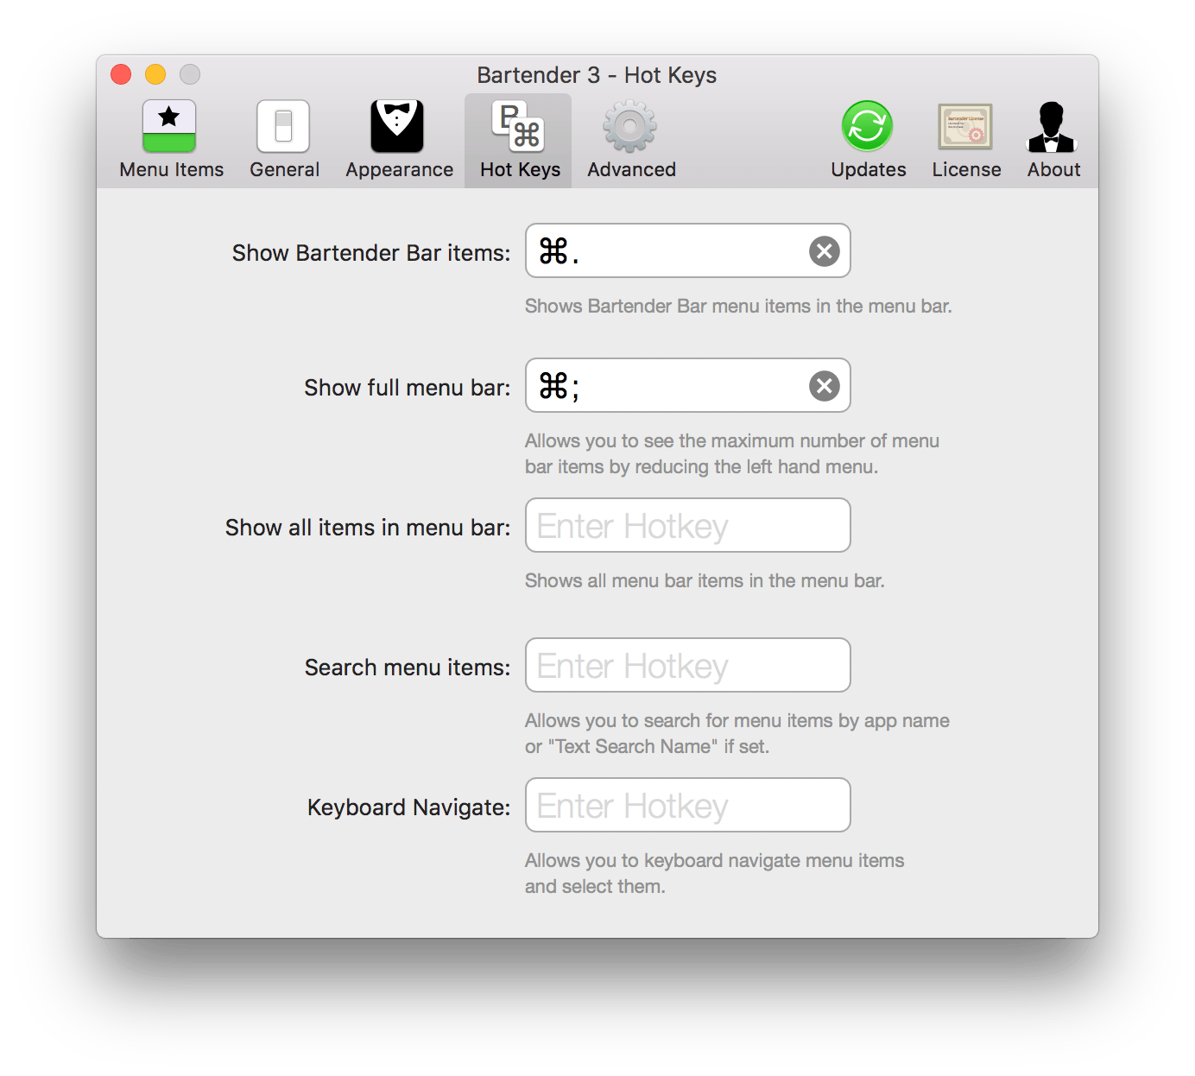The width and height of the screenshot is (1195, 1076).
Task: Minimize window with the yellow button
Action: pos(155,74)
